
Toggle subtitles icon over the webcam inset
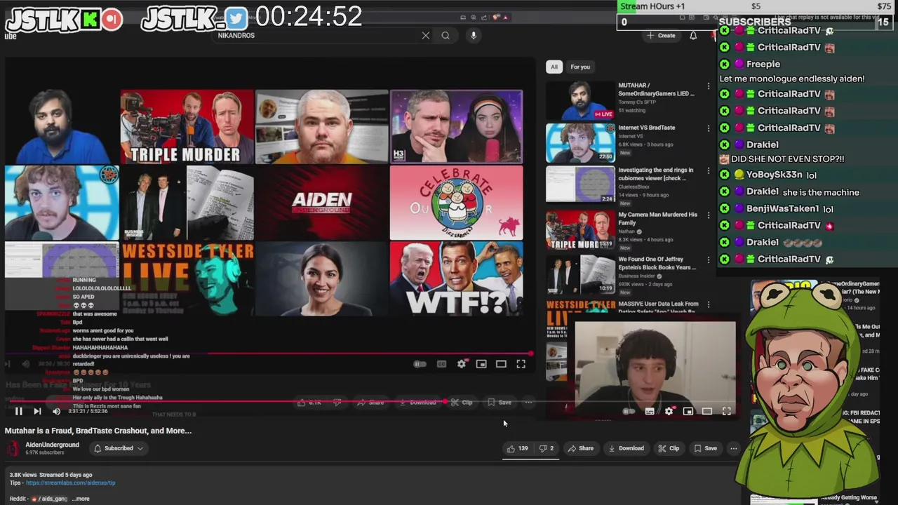[x=650, y=412]
